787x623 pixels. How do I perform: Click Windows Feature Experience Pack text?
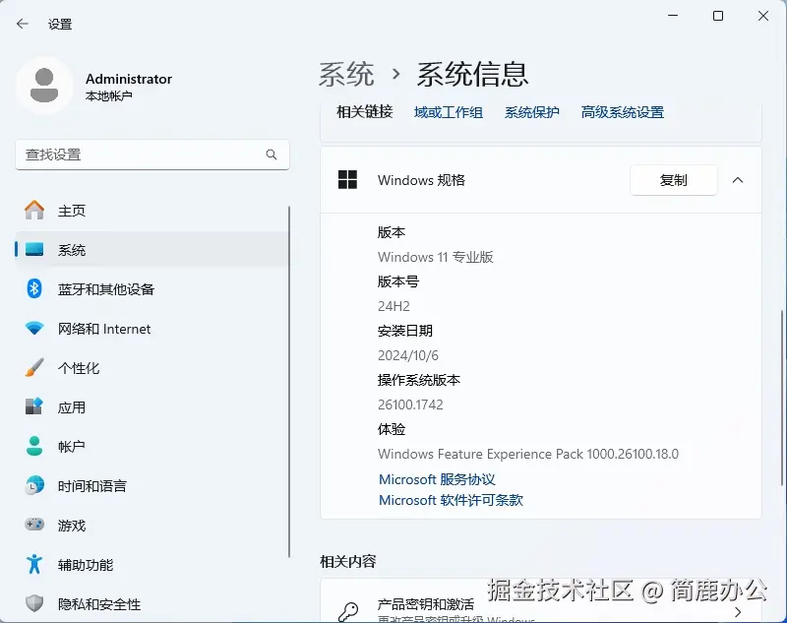click(528, 454)
